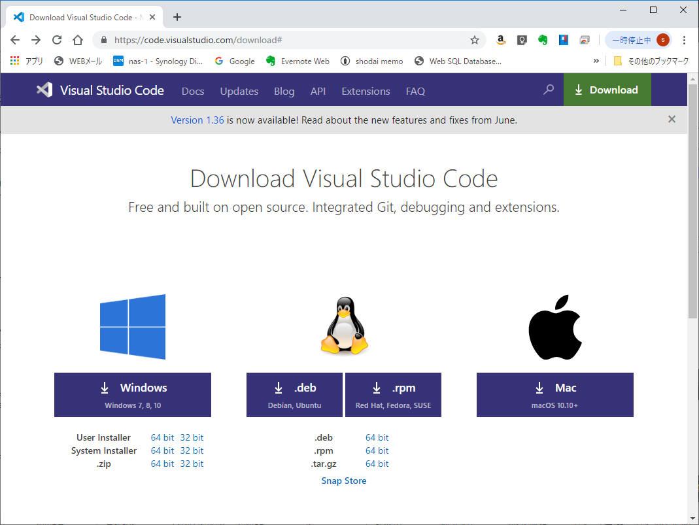The width and height of the screenshot is (699, 525).
Task: Expand the hidden bookmarks overflow chevron
Action: tap(596, 61)
